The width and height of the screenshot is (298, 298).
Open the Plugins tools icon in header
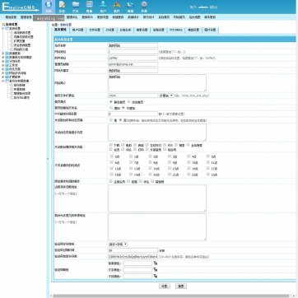click(117, 7)
